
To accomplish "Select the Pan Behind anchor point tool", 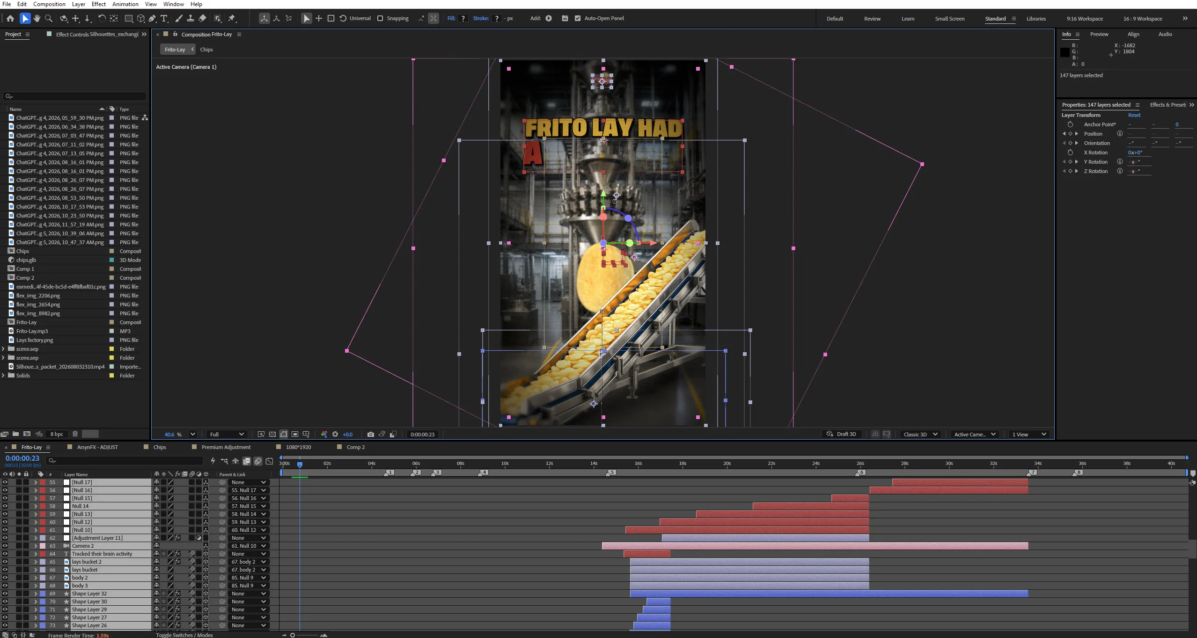I will [114, 18].
